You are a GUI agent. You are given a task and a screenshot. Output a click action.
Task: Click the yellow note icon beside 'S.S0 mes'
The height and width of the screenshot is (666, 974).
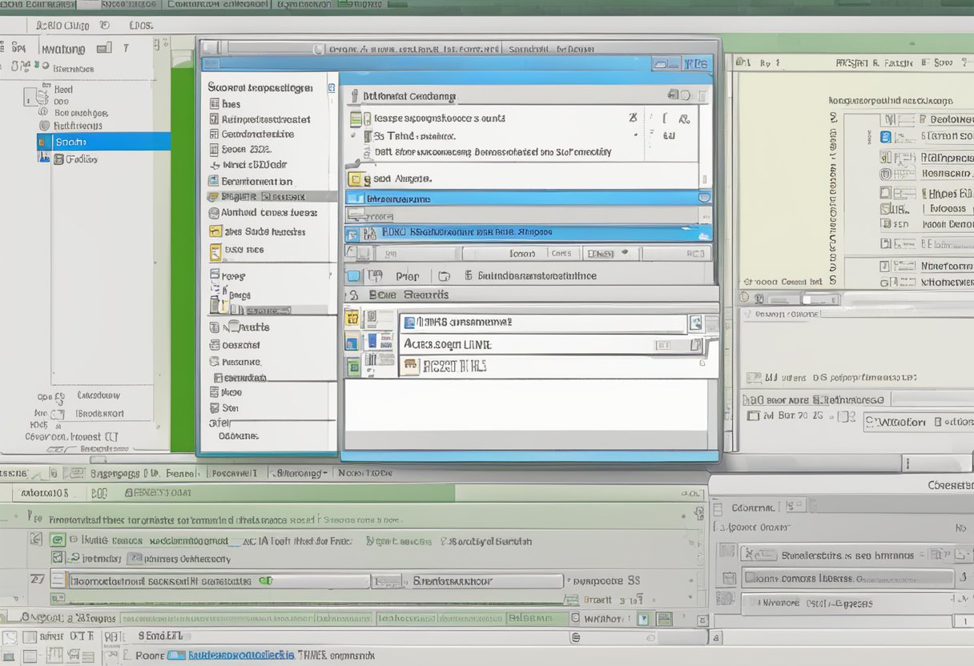click(215, 252)
